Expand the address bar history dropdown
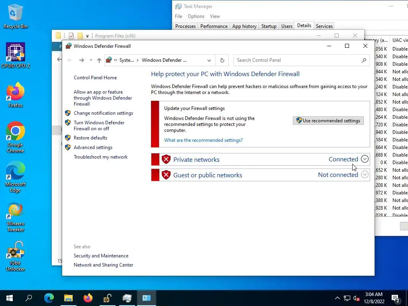408x306 pixels. coord(209,61)
